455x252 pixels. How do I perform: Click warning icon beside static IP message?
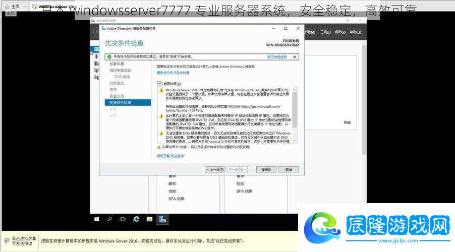click(x=161, y=116)
